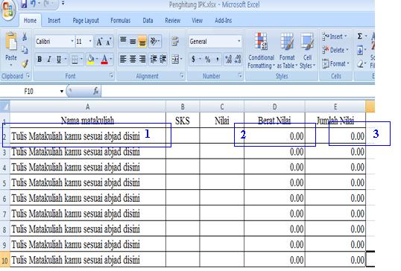Increase decimal places
Screen dimensions: 401x271
[228, 60]
